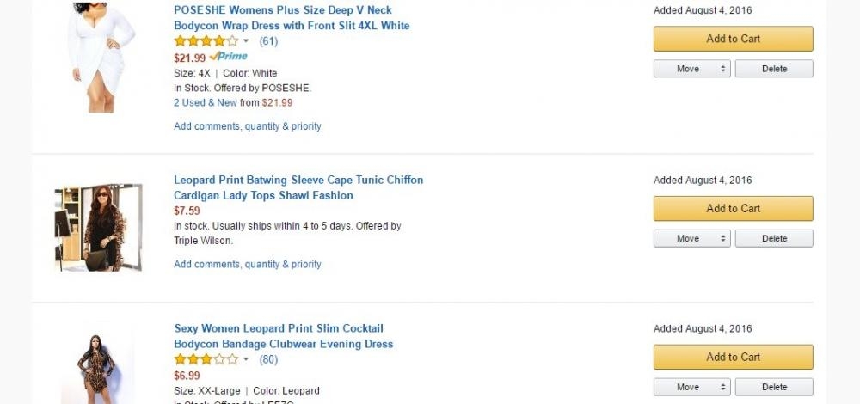Add POSESHE white wrap dress to cart

point(733,39)
